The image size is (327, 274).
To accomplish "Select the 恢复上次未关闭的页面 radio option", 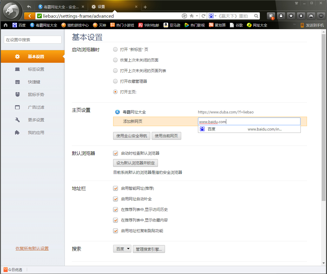I will [115, 60].
